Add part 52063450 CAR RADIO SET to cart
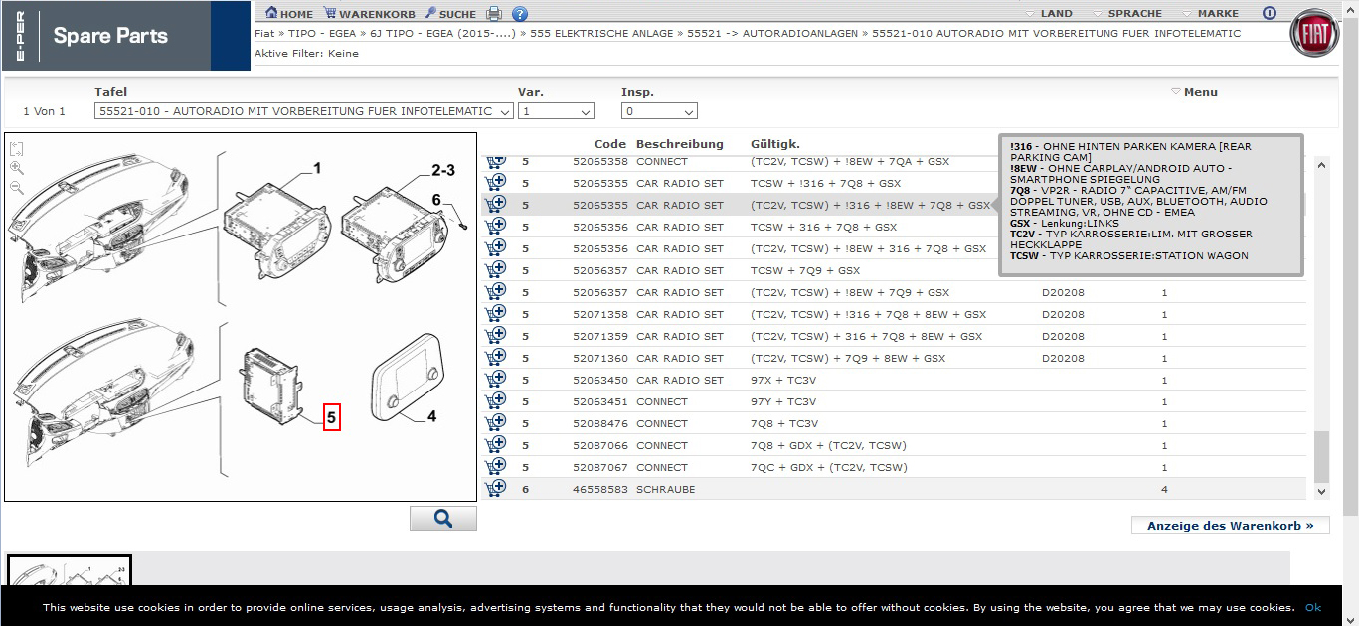The width and height of the screenshot is (1359, 626). (x=496, y=379)
